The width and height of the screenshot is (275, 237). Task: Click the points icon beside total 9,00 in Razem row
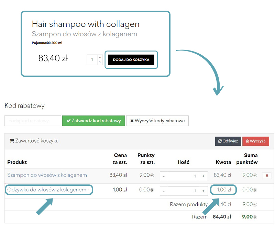255,217
